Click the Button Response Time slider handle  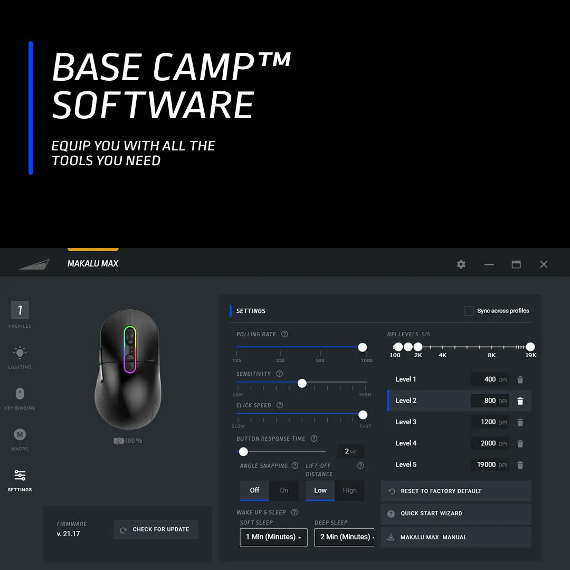click(x=243, y=451)
